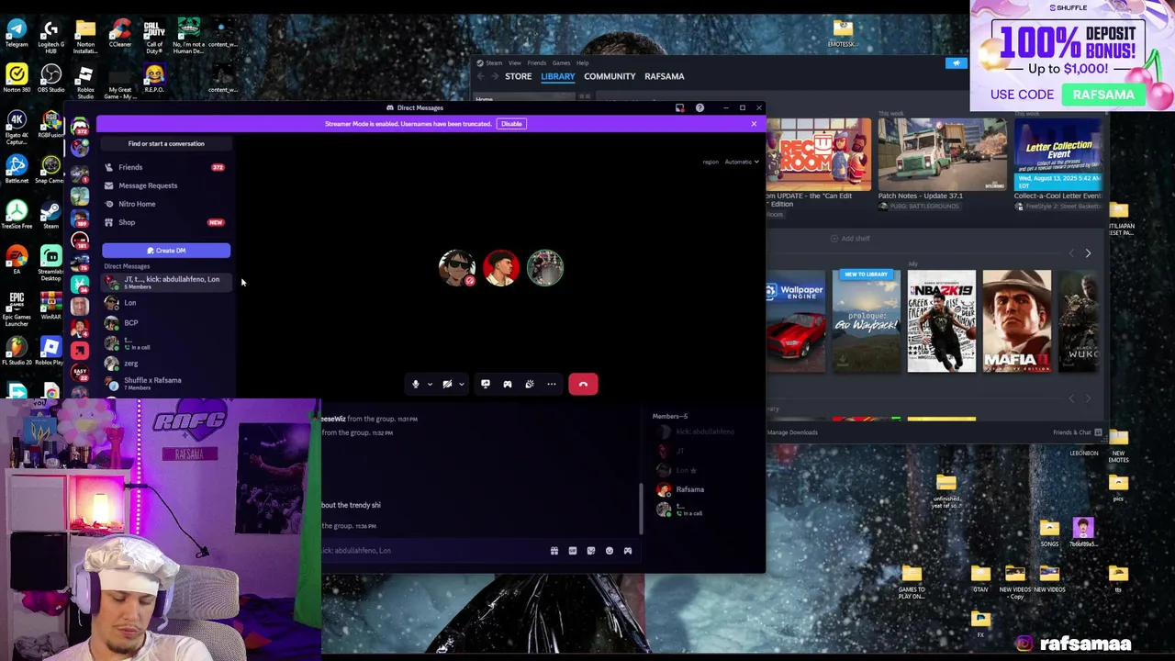Expand camera options arrow in call bar
The image size is (1175, 661).
pyautogui.click(x=462, y=384)
